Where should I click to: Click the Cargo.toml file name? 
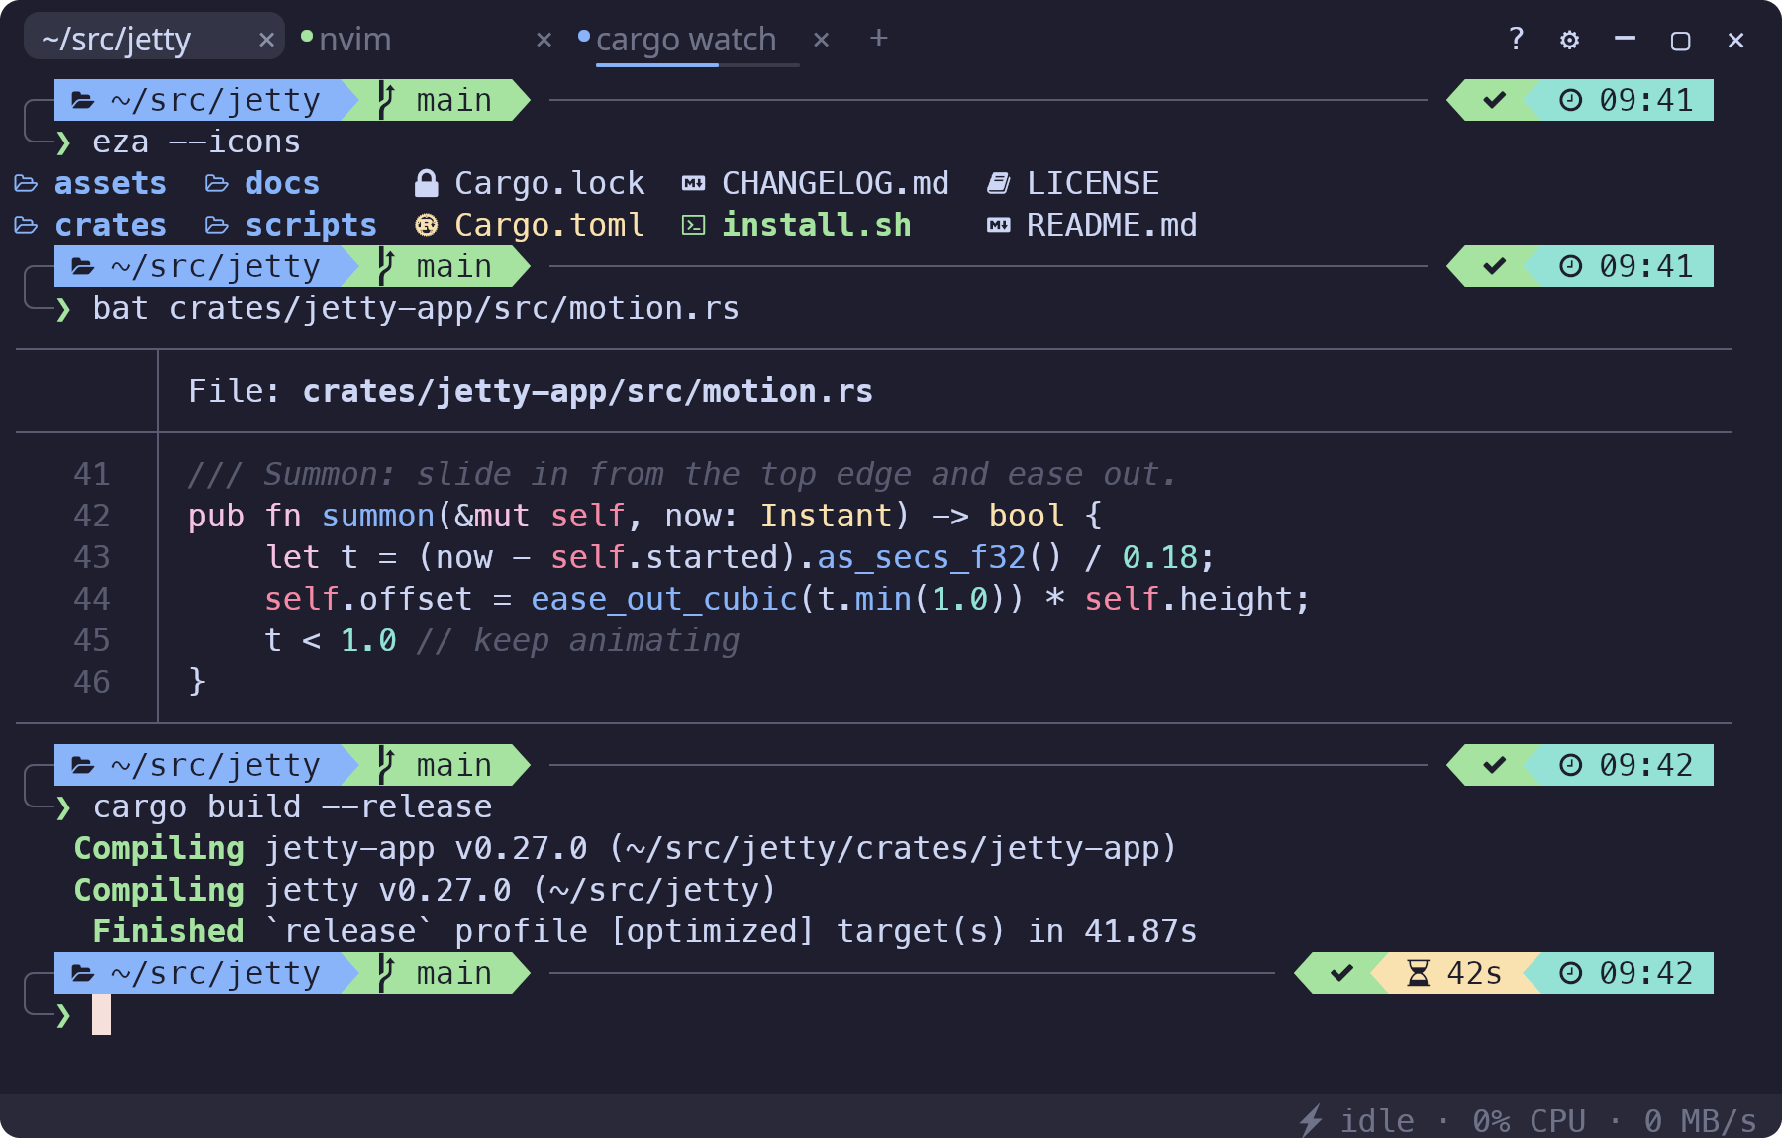[549, 225]
